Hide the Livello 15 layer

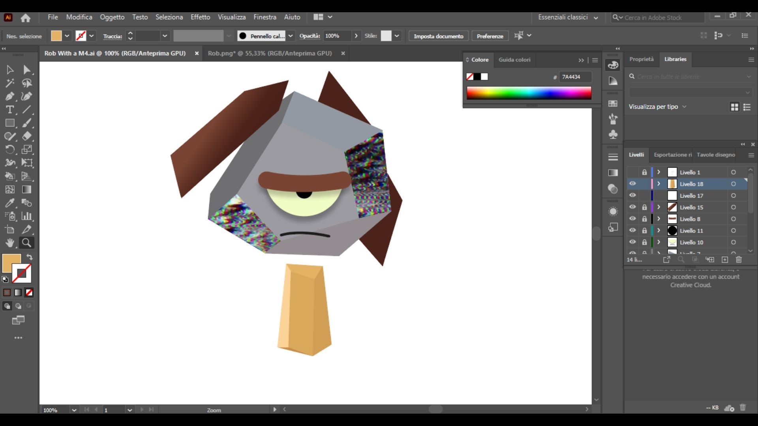pos(632,207)
